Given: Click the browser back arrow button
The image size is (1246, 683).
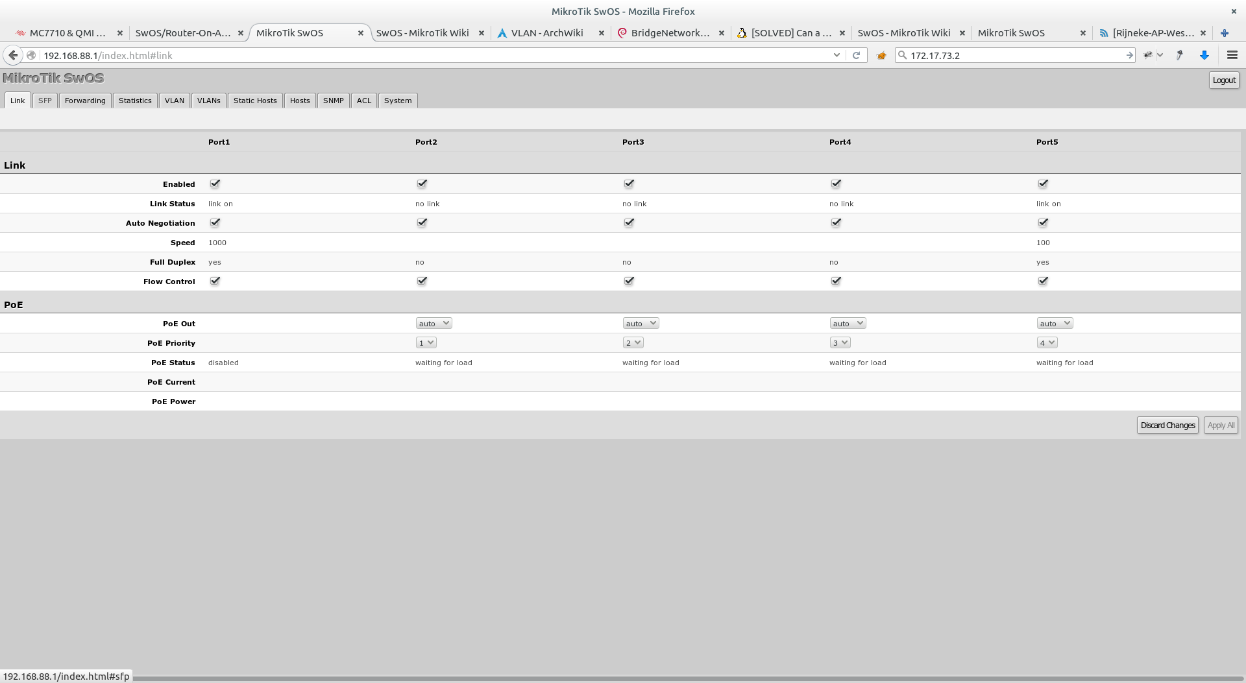Looking at the screenshot, I should 13,55.
